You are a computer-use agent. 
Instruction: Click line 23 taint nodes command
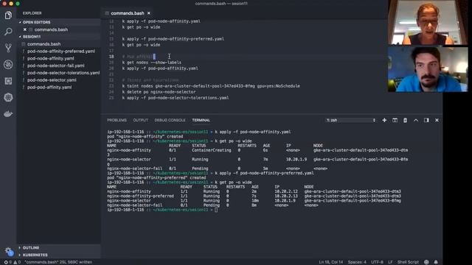point(211,86)
